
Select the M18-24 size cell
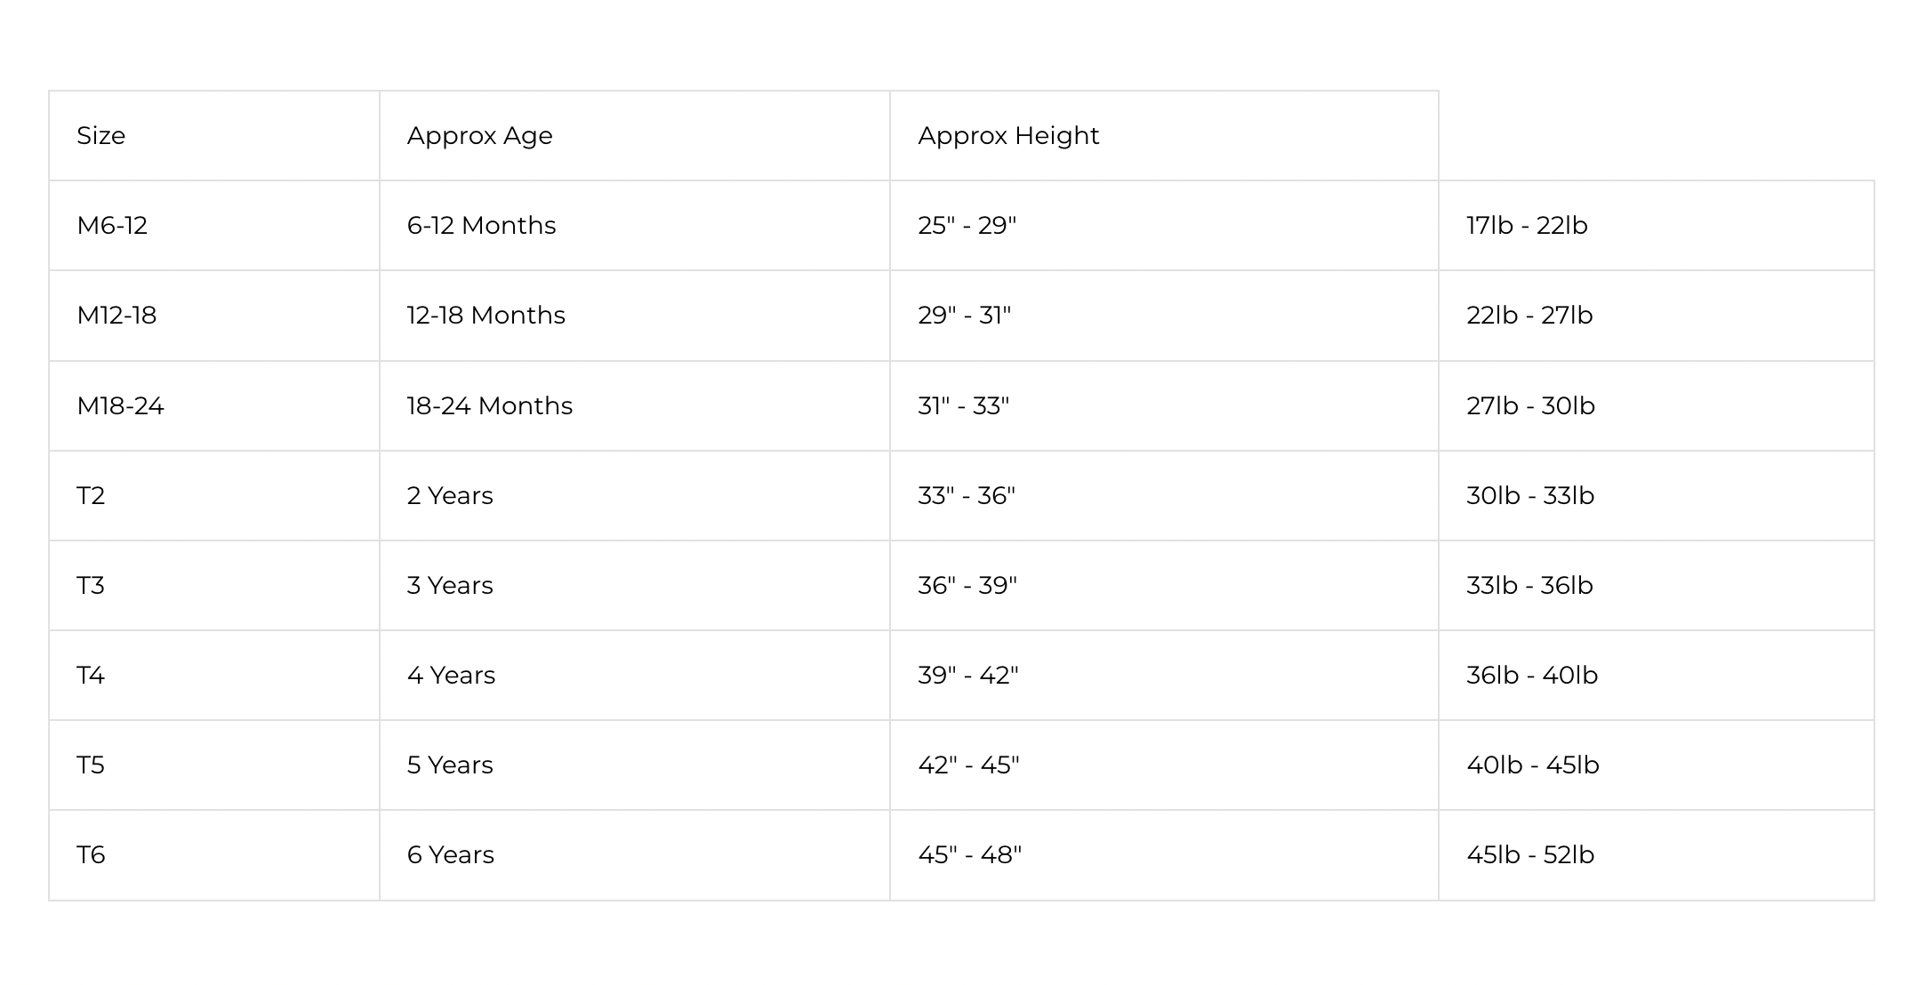120,406
